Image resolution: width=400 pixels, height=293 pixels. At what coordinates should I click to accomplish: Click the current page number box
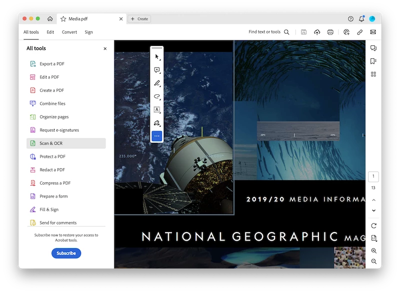[373, 176]
